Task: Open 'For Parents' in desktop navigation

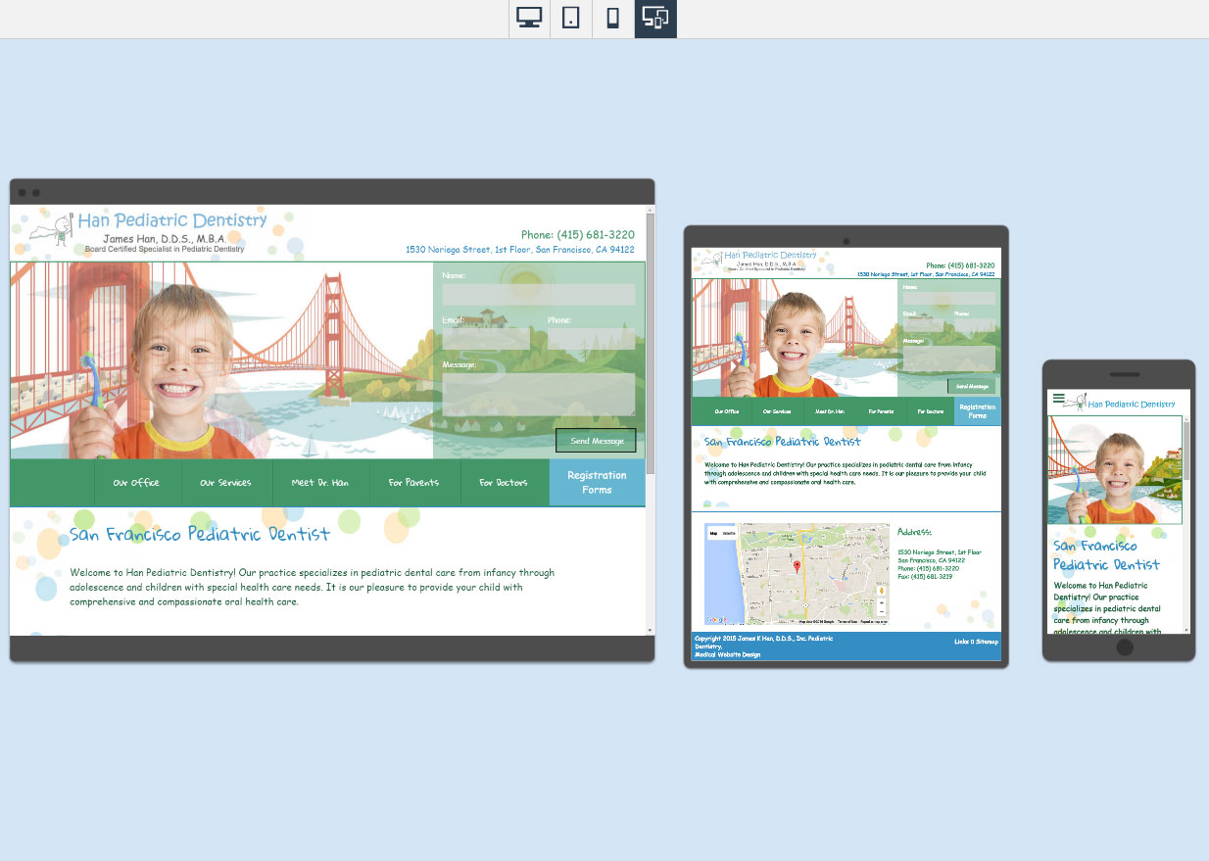Action: coord(413,483)
